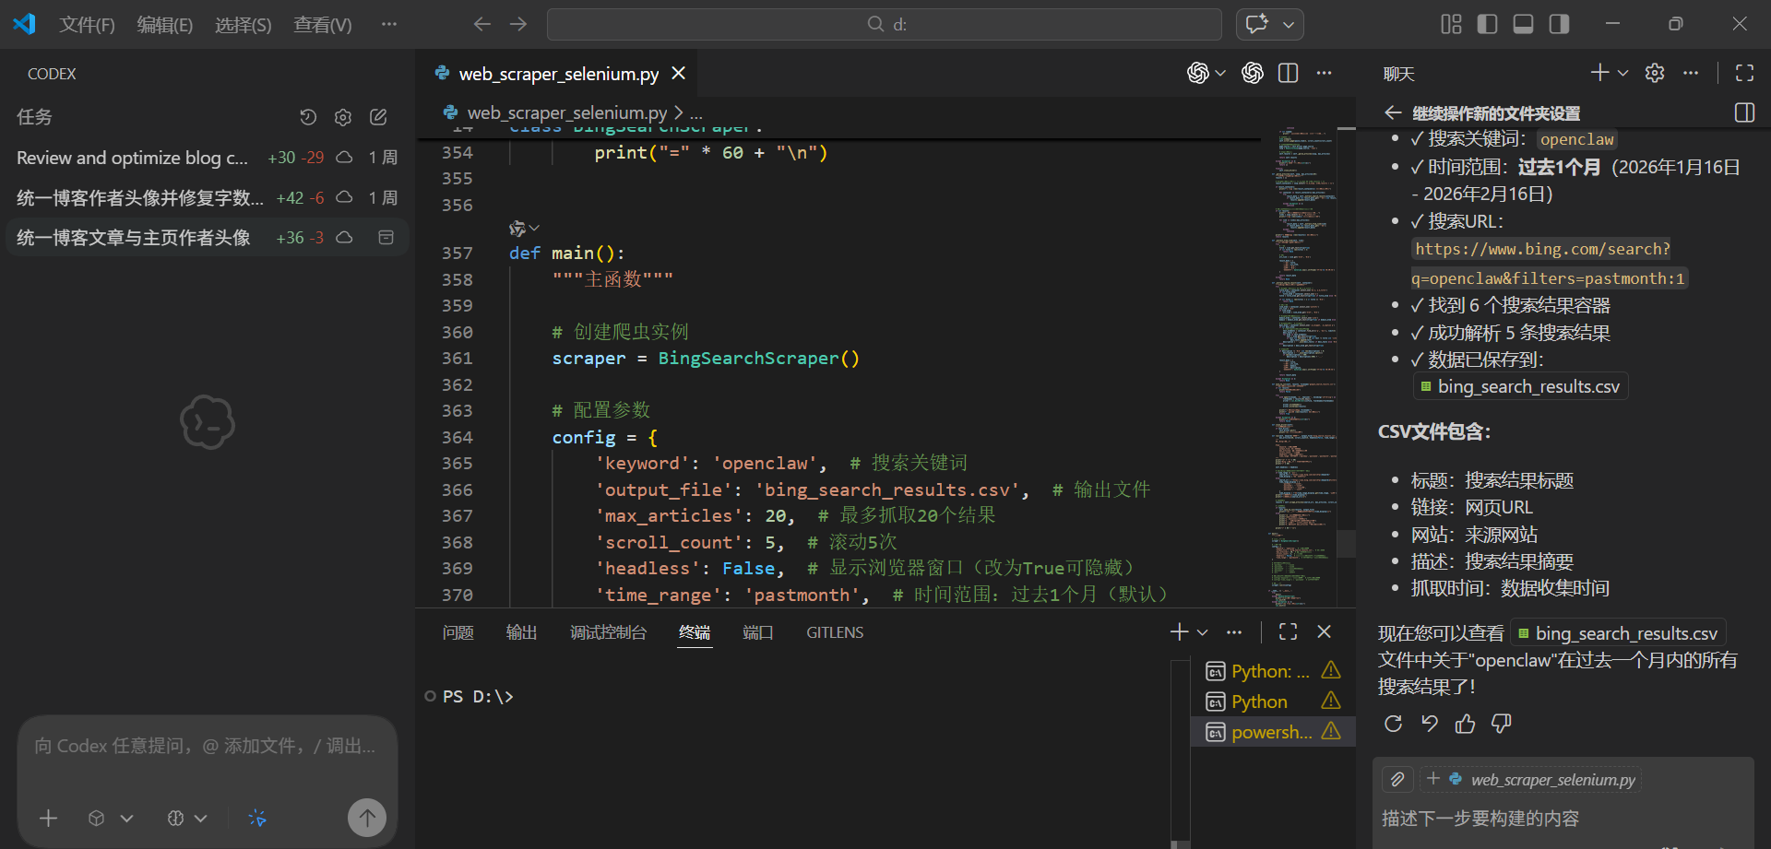
Task: Open the 文件(F) menu
Action: (x=87, y=25)
